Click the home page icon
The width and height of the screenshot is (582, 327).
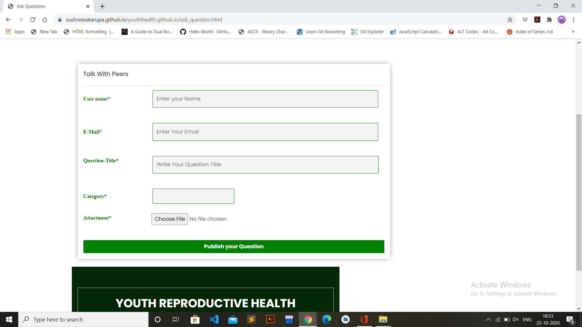(x=45, y=20)
